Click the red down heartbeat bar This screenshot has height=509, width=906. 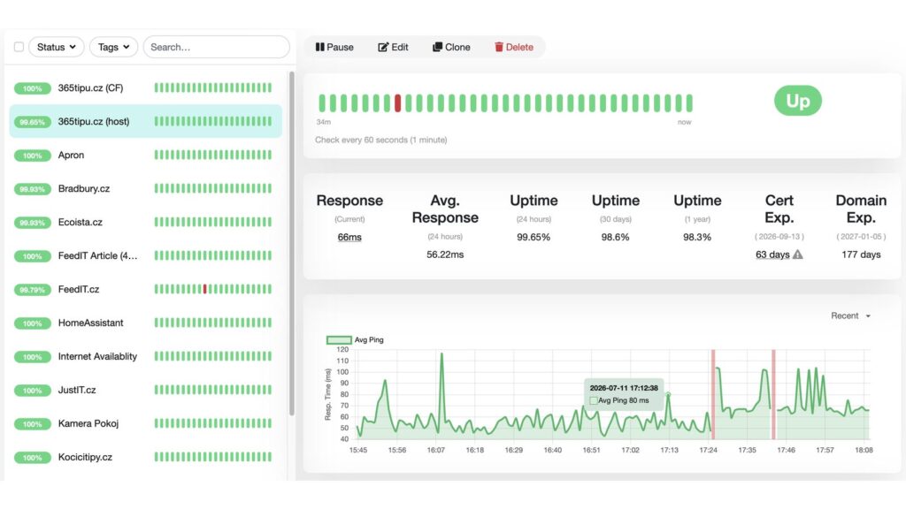coord(397,103)
